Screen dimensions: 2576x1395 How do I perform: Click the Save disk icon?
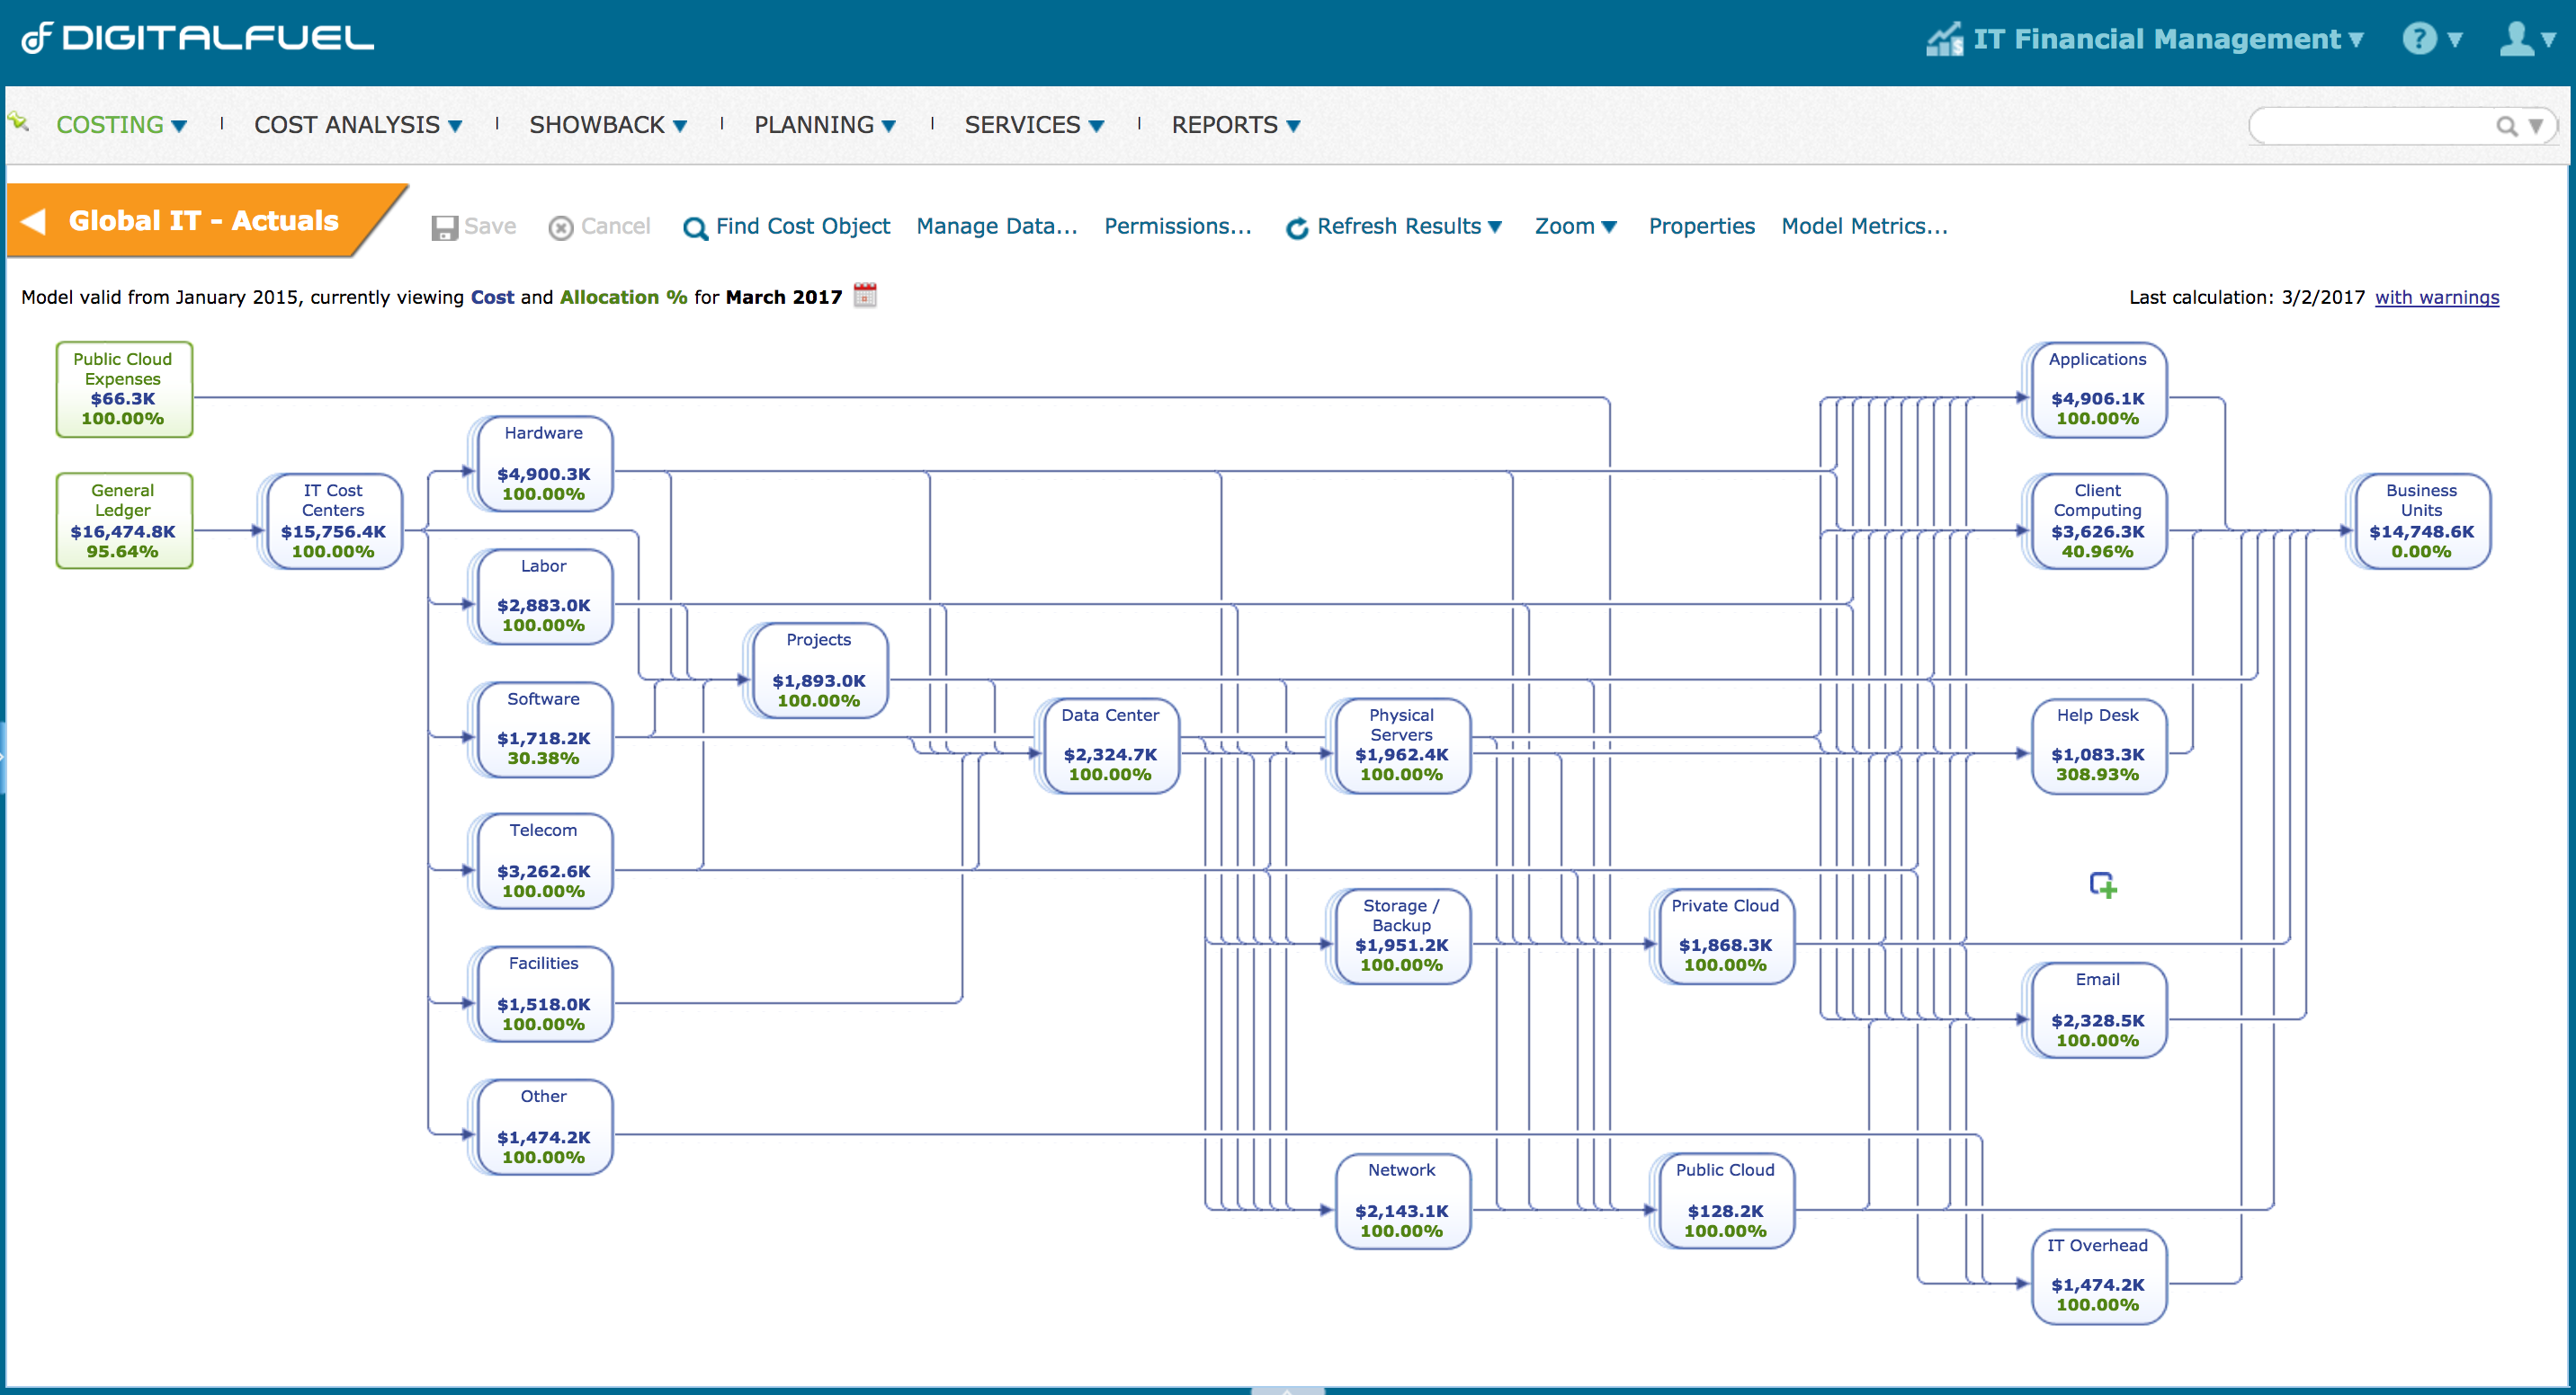click(x=444, y=227)
